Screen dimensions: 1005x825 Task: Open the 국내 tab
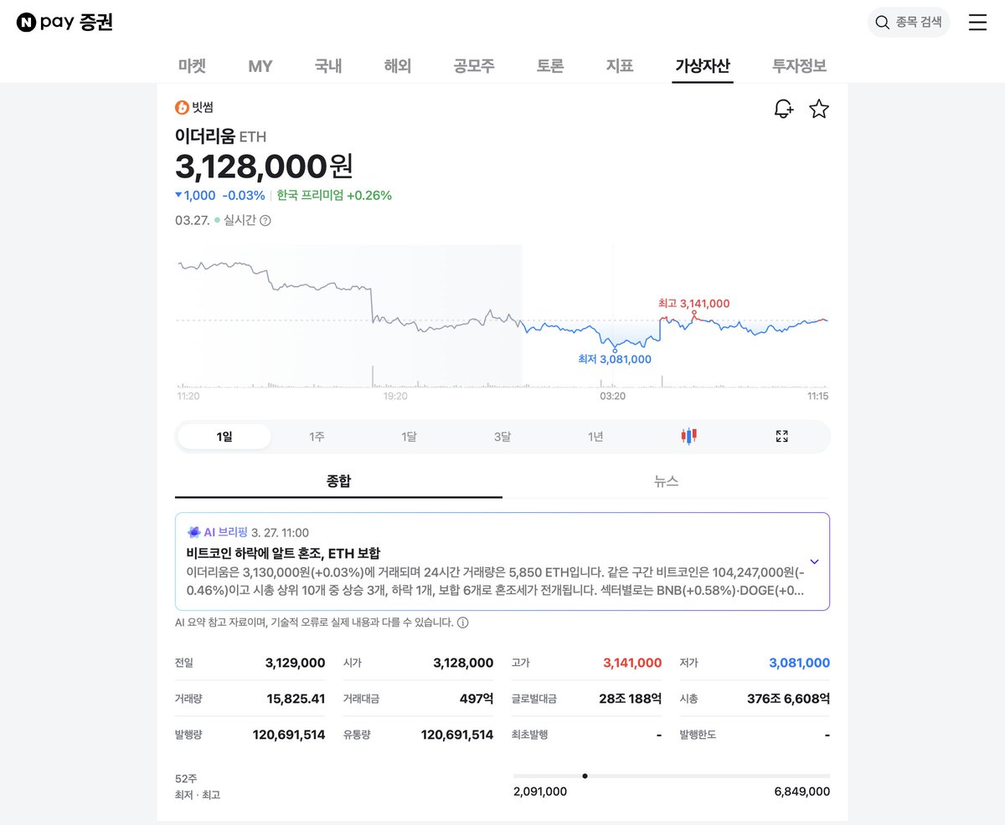tap(328, 66)
